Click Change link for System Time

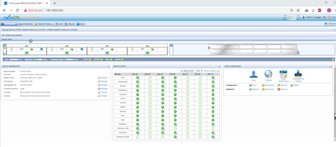point(104,78)
